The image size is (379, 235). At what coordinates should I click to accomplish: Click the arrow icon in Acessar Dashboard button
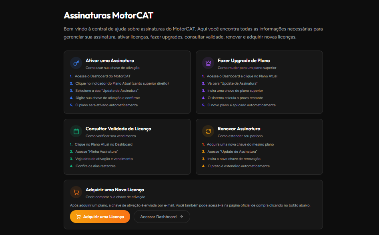pyautogui.click(x=181, y=217)
